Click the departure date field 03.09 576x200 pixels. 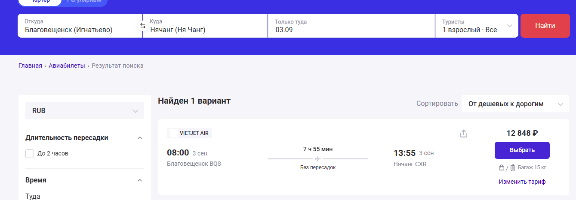[x=351, y=30]
